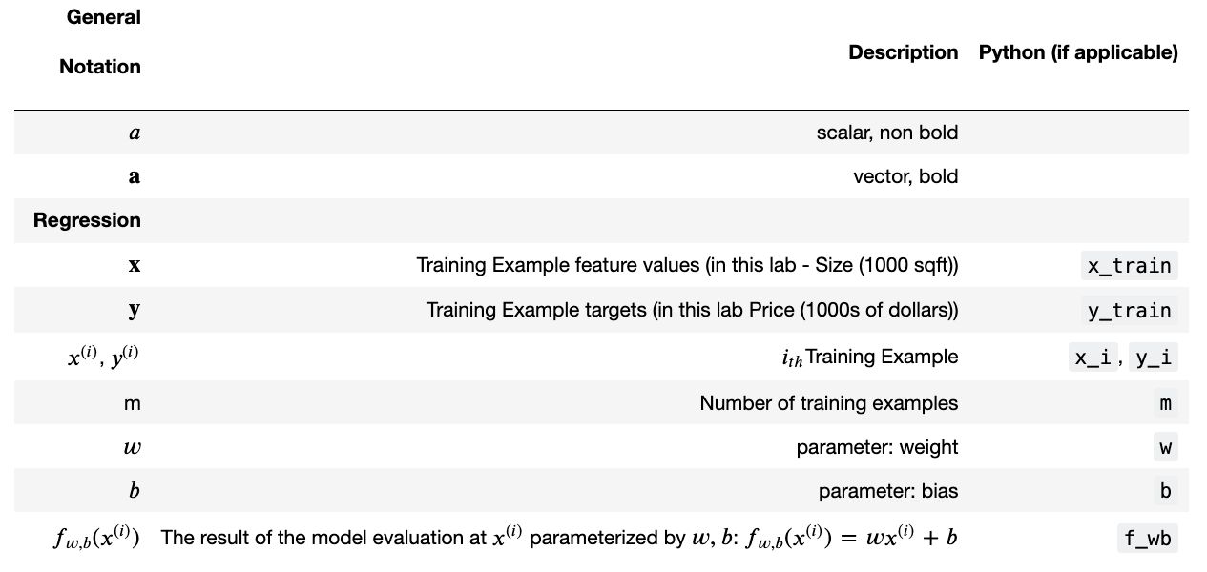Click the w code label in Python column
Screen dimensions: 1207x572
click(x=1165, y=447)
